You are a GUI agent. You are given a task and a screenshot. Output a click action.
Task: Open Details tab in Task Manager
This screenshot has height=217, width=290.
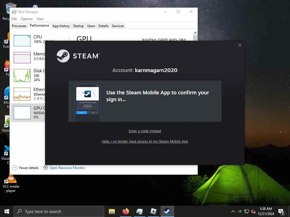103,26
